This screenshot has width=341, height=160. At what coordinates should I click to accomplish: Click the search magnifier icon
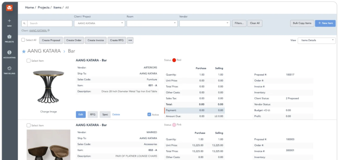click(24, 23)
